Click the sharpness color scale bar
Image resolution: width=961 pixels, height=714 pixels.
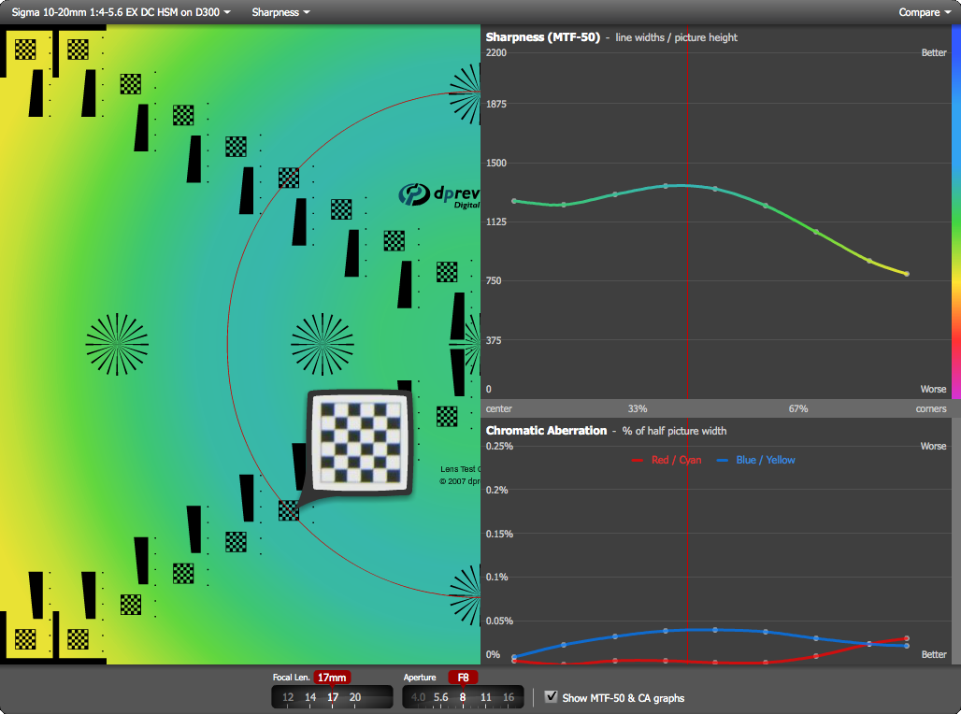956,211
